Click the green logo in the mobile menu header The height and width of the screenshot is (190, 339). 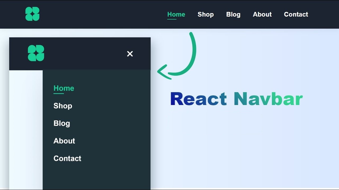[x=36, y=53]
